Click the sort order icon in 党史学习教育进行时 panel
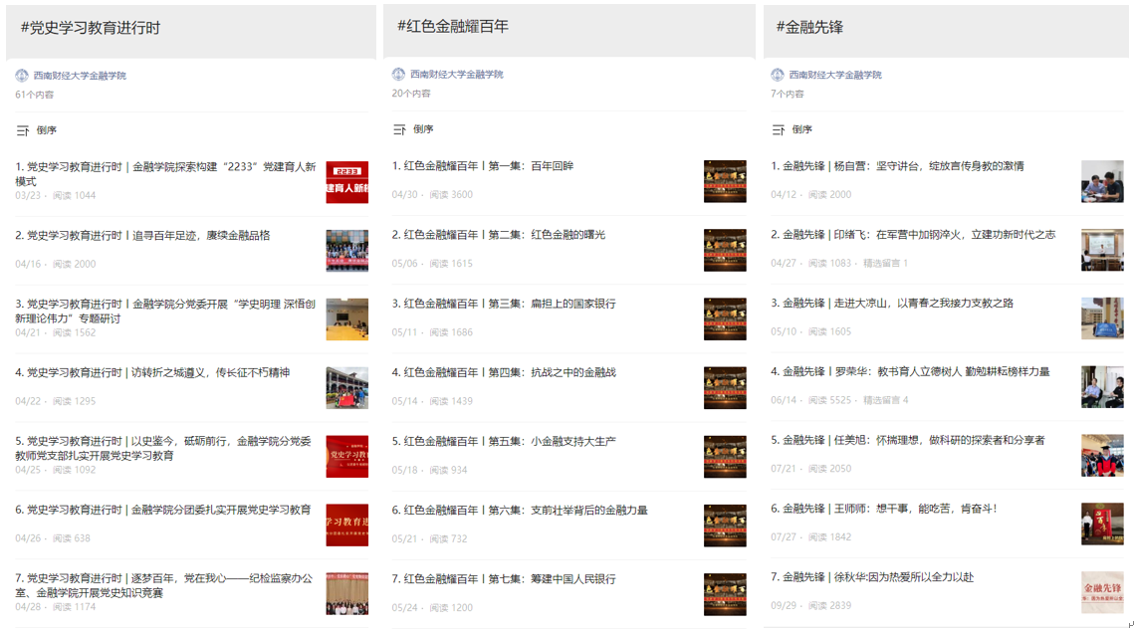 [23, 130]
